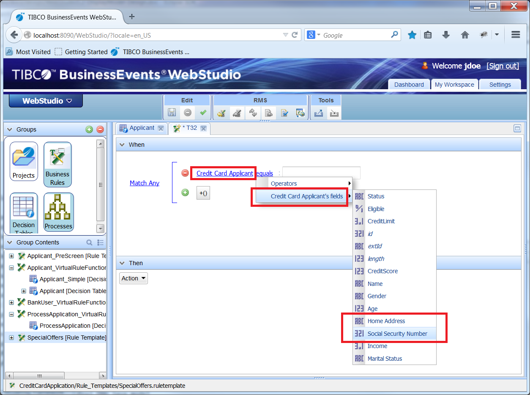Click the RMS document with blue checkmark icon
The image size is (530, 395).
284,113
